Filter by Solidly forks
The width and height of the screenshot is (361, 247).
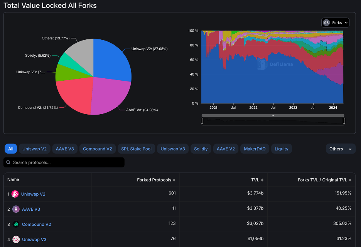[x=201, y=149]
